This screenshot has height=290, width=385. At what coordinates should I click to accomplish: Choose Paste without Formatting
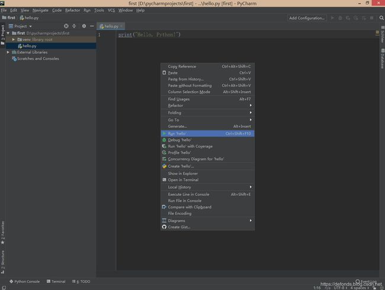pos(207,86)
